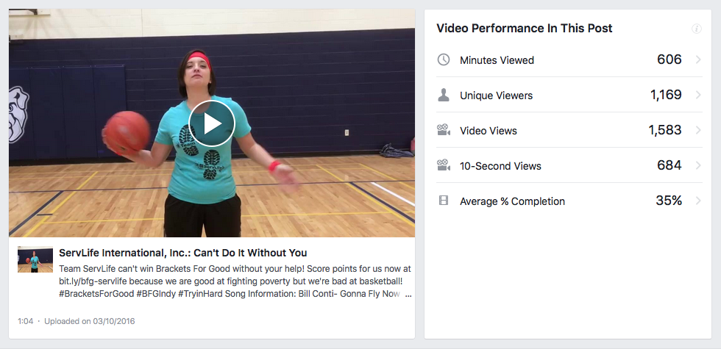Click the Average % Completion film icon

click(x=444, y=201)
